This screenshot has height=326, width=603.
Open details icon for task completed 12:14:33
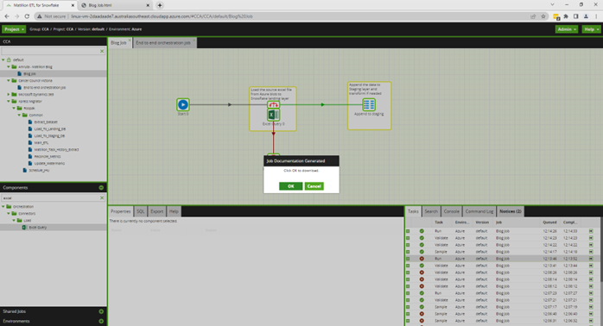(591, 231)
